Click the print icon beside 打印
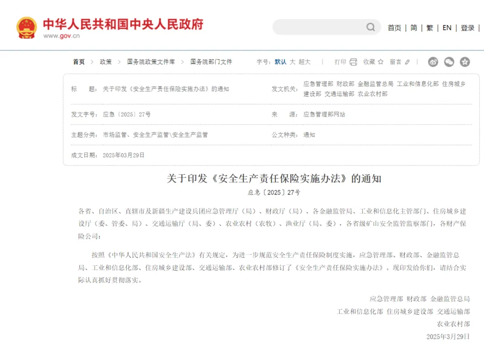 354,62
